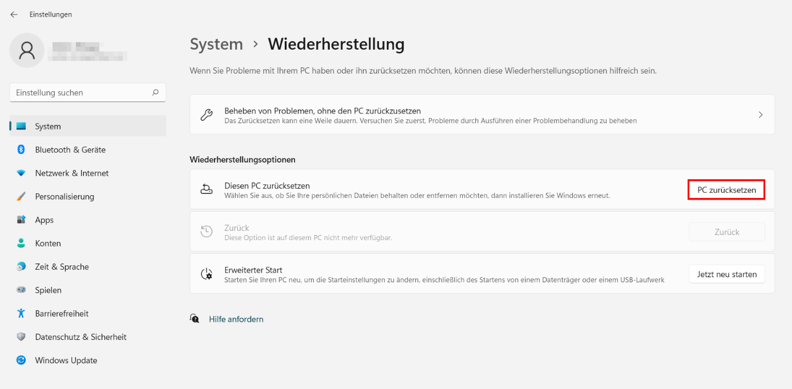Select Spielen in the sidebar
Viewport: 792px width, 389px height.
[x=88, y=290]
